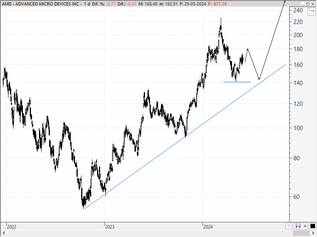Click the title text 'AMD - ADVANCED MICRO DEVICES INC'
This screenshot has width=317, height=237.
click(41, 4)
